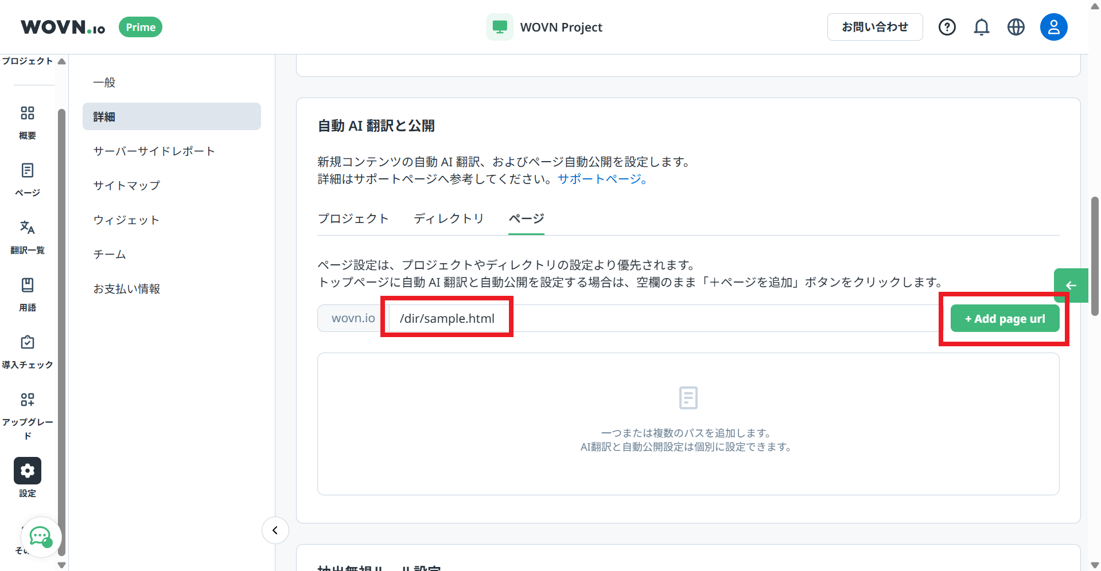Click the /dir/sample.html input field

pos(448,318)
